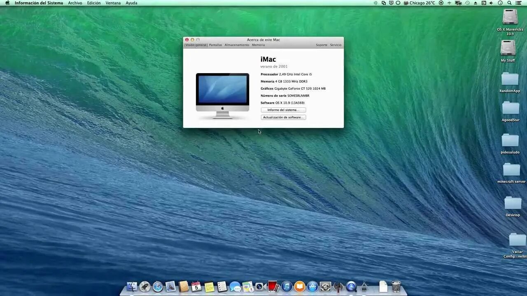The width and height of the screenshot is (527, 296).
Task: Open the Apple menu
Action: [x=7, y=3]
